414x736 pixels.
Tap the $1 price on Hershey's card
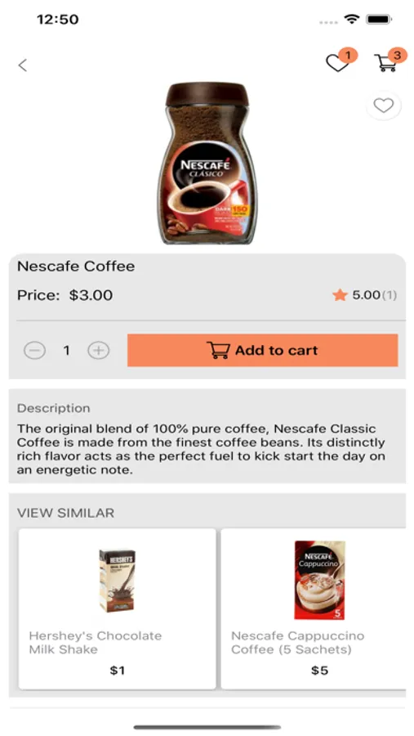tap(118, 671)
